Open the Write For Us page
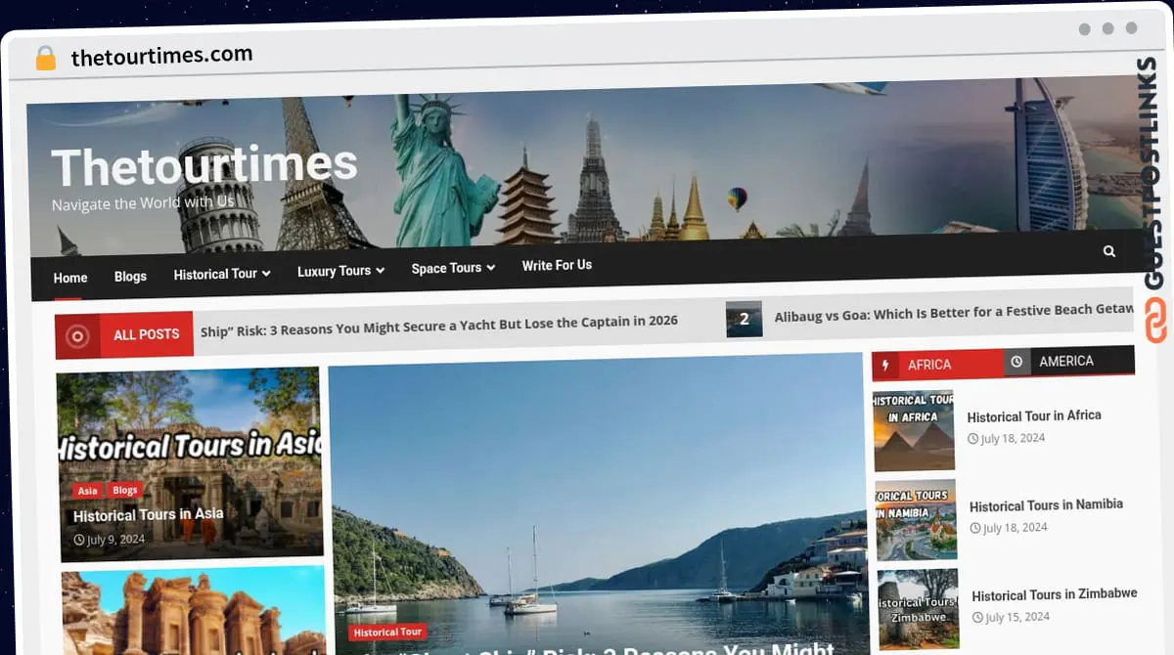This screenshot has height=655, width=1174. click(556, 264)
